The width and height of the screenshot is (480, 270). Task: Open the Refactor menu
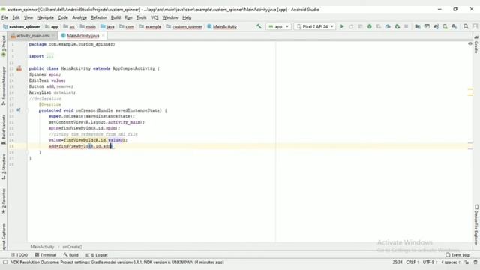click(98, 17)
